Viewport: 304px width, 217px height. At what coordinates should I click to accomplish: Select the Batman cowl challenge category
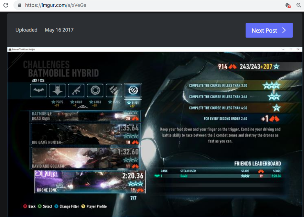pos(57,90)
